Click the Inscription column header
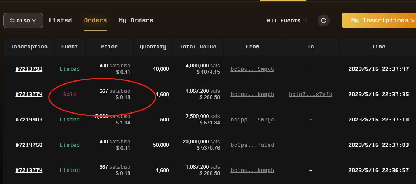416x184 pixels. 29,47
